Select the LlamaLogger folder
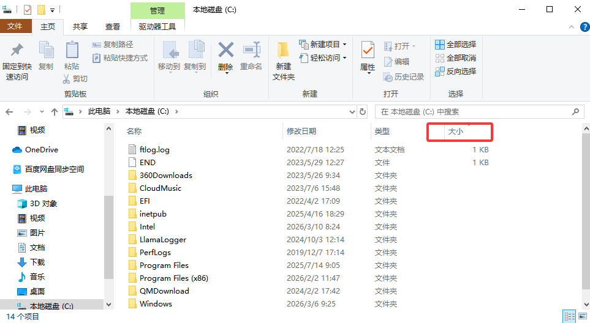 tap(157, 239)
